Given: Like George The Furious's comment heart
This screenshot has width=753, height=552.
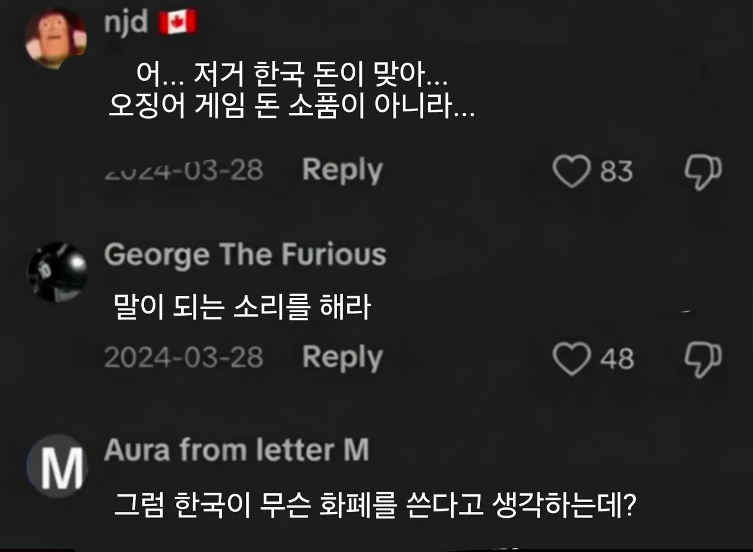Looking at the screenshot, I should 571,359.
